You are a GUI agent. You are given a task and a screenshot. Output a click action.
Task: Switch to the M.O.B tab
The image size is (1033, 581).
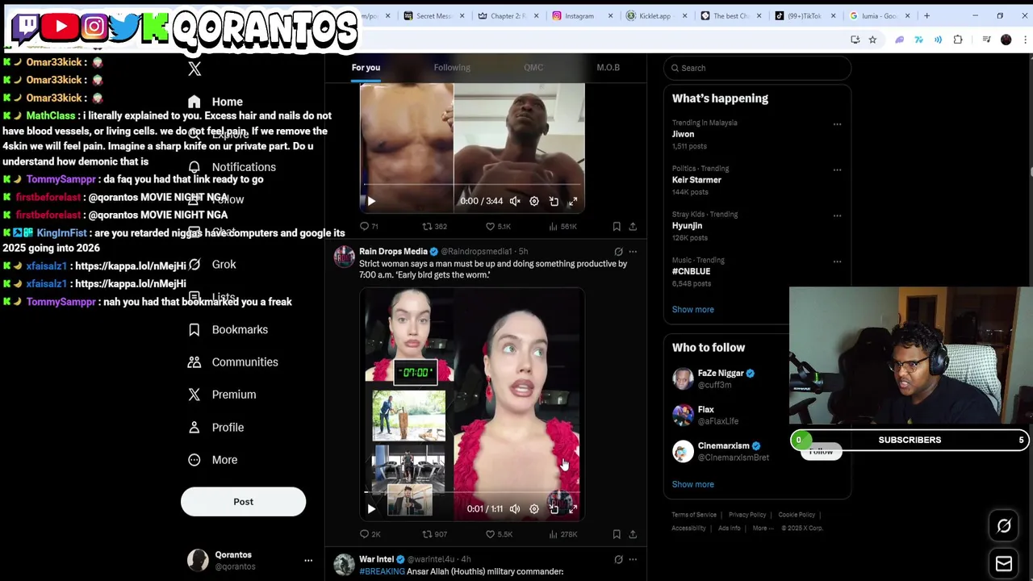point(608,68)
